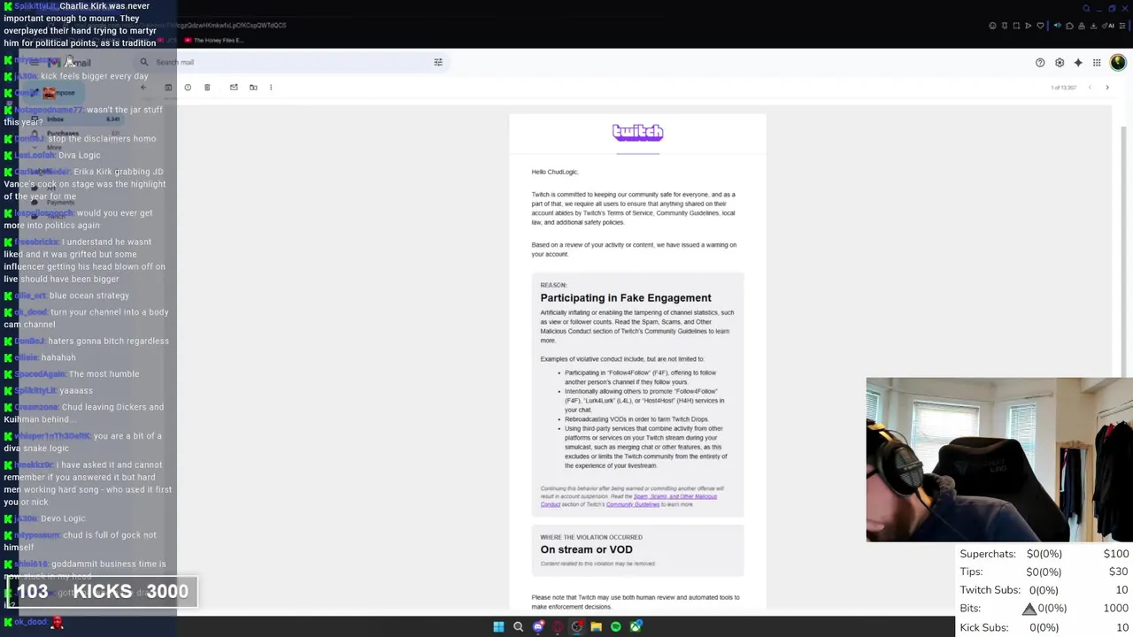Open the Gemini sparkle assistant
The height and width of the screenshot is (637, 1133).
coord(1078,63)
